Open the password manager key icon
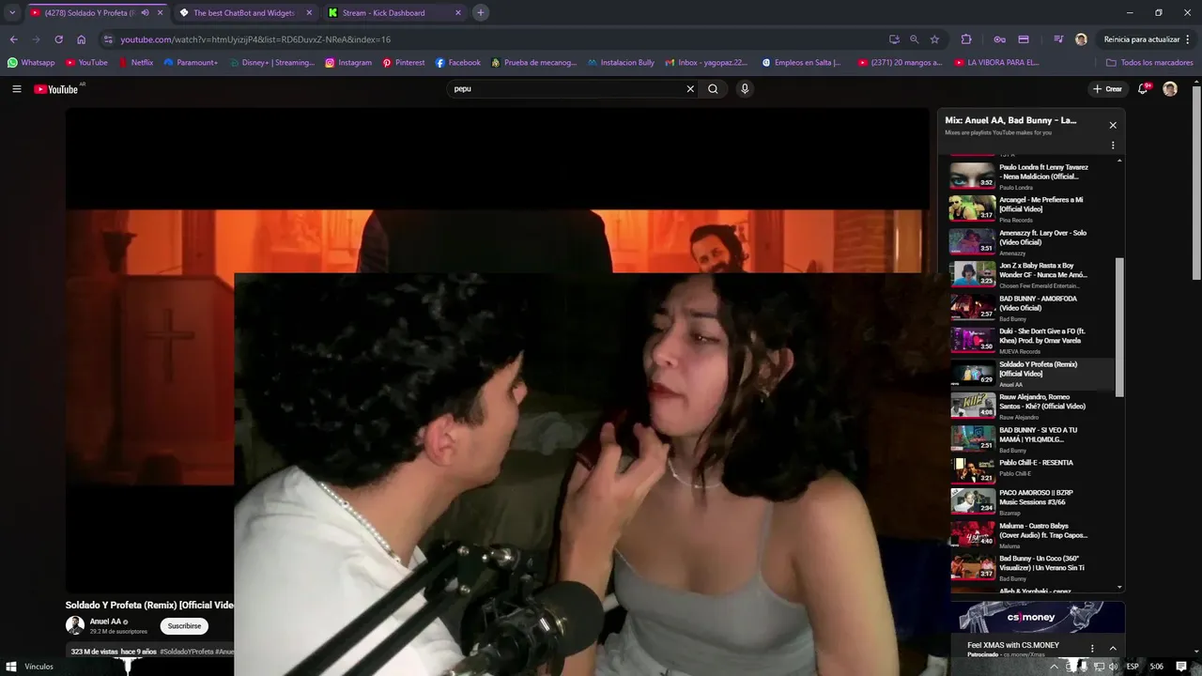 (x=999, y=39)
